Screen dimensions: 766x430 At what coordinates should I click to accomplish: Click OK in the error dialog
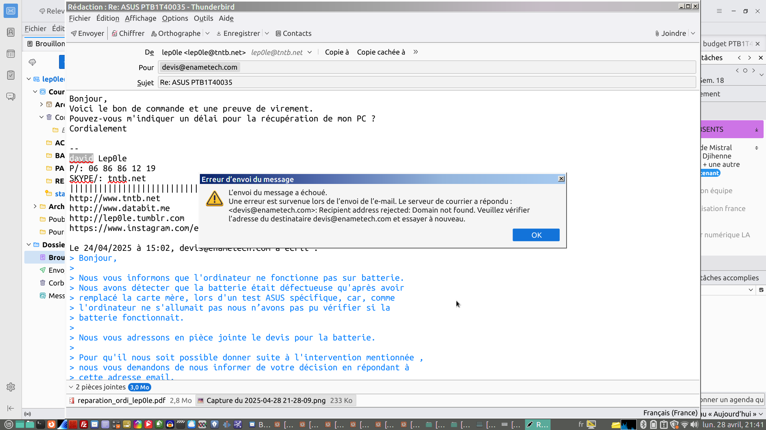tap(536, 235)
